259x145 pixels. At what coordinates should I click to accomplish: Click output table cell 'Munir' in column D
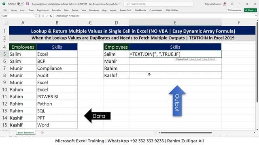click(x=116, y=61)
